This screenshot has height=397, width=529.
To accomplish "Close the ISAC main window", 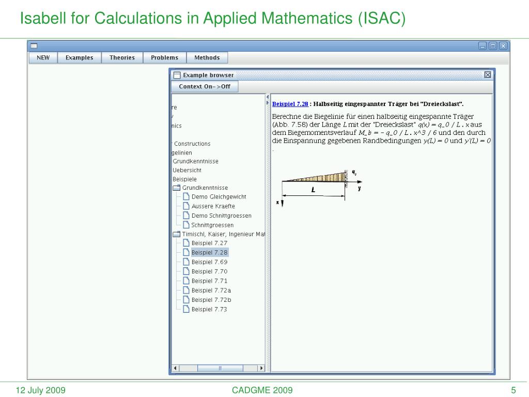I will click(x=503, y=46).
